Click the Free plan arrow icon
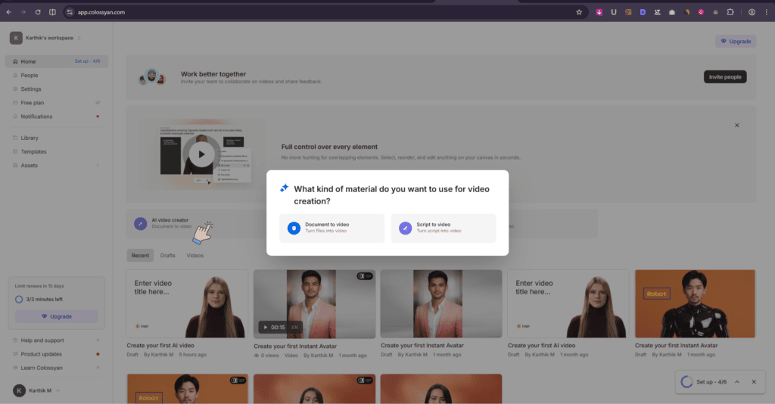The image size is (775, 404). tap(98, 103)
